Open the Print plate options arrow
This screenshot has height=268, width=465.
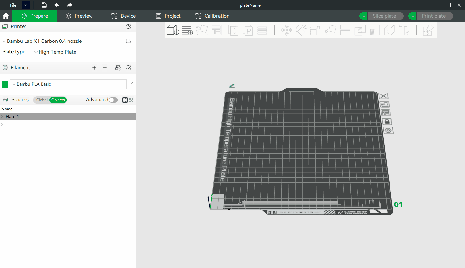413,16
